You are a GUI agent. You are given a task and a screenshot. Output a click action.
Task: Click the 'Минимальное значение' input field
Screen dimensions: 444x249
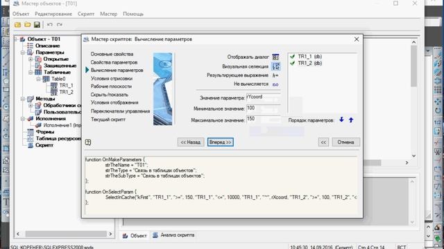point(264,109)
